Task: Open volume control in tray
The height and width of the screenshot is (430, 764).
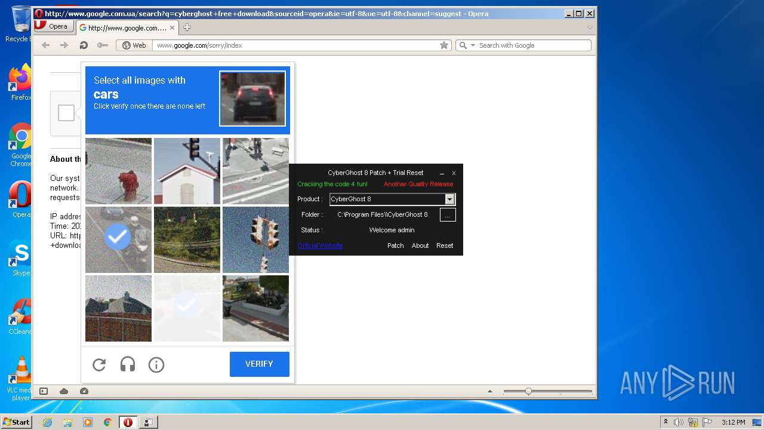Action: click(679, 422)
